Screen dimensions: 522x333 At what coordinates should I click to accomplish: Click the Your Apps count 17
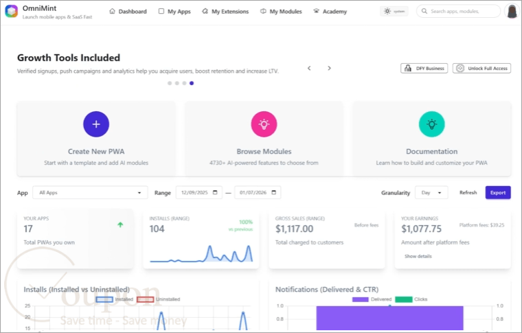tap(28, 229)
